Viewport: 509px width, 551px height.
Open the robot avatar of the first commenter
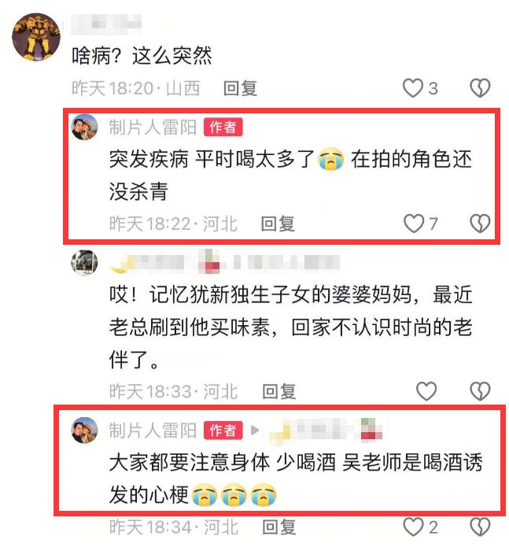36,37
